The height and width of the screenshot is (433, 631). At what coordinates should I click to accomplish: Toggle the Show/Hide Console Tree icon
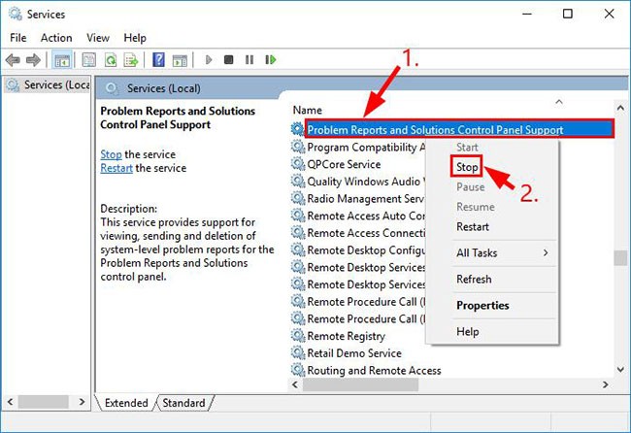[62, 60]
